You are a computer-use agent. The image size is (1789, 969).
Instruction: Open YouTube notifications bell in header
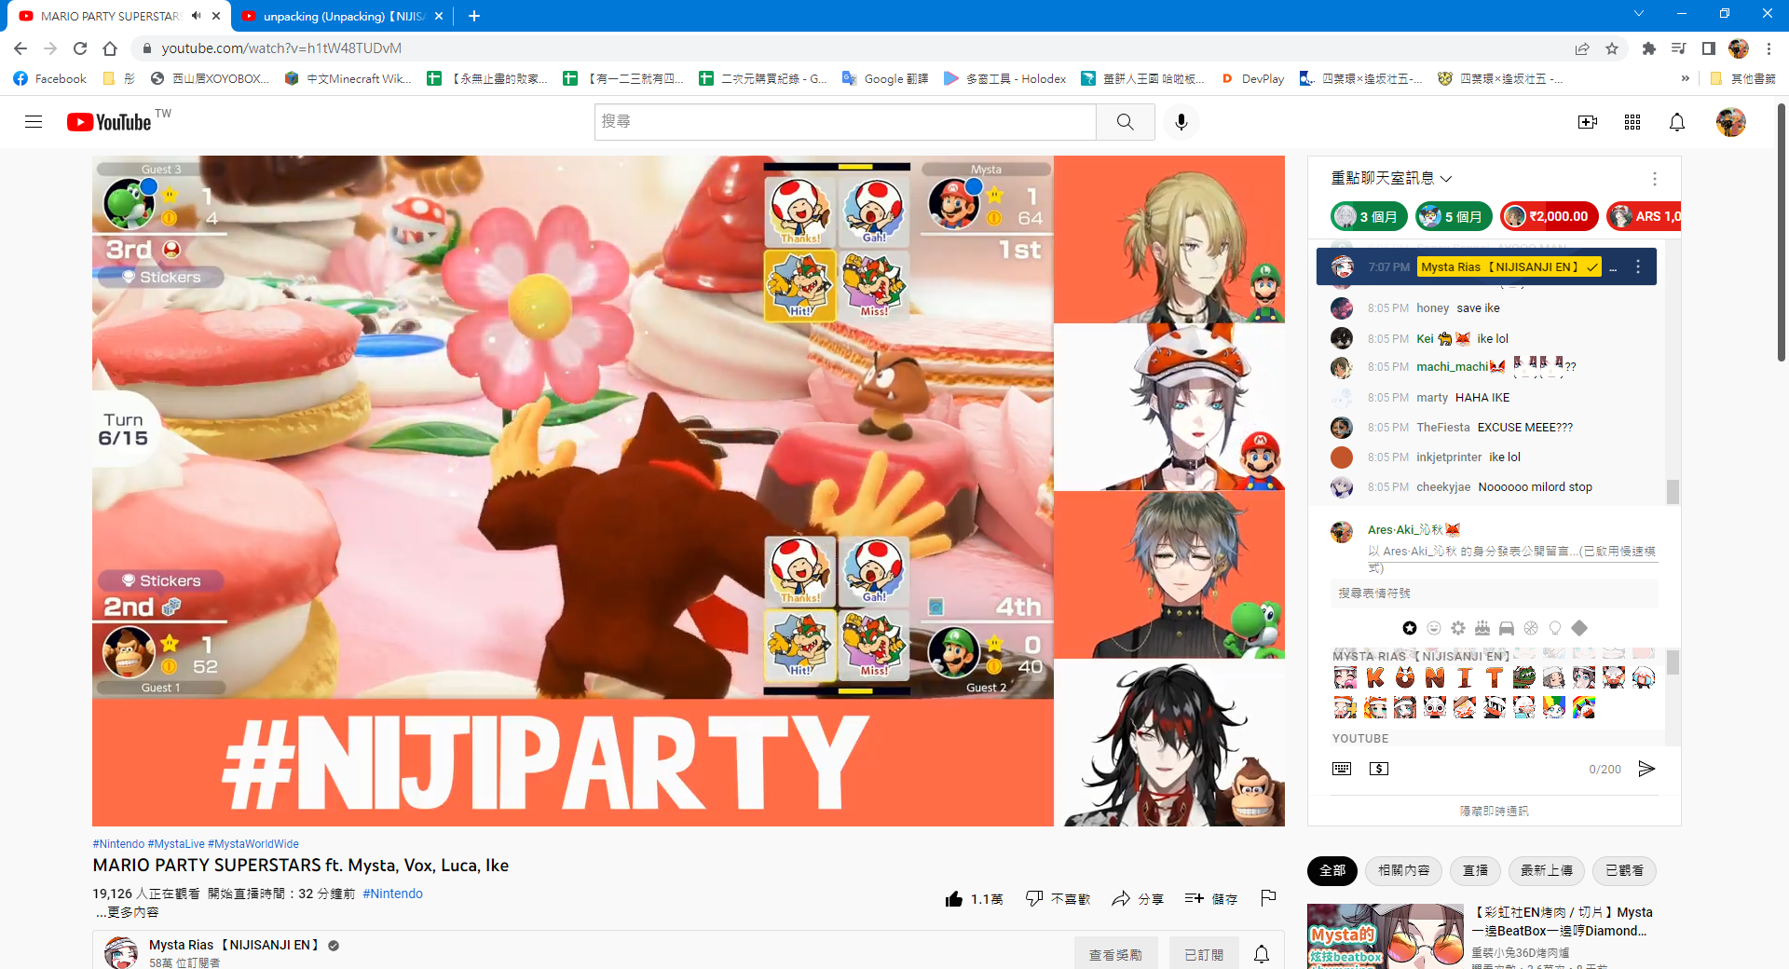(x=1677, y=122)
